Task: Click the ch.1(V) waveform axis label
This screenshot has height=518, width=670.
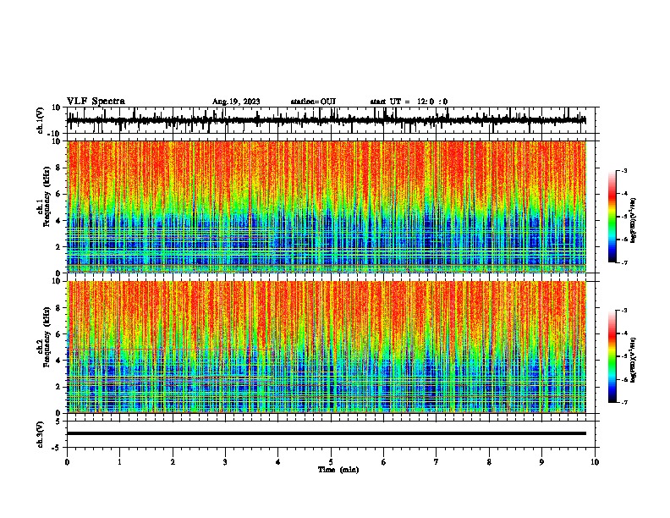Action: coord(41,120)
